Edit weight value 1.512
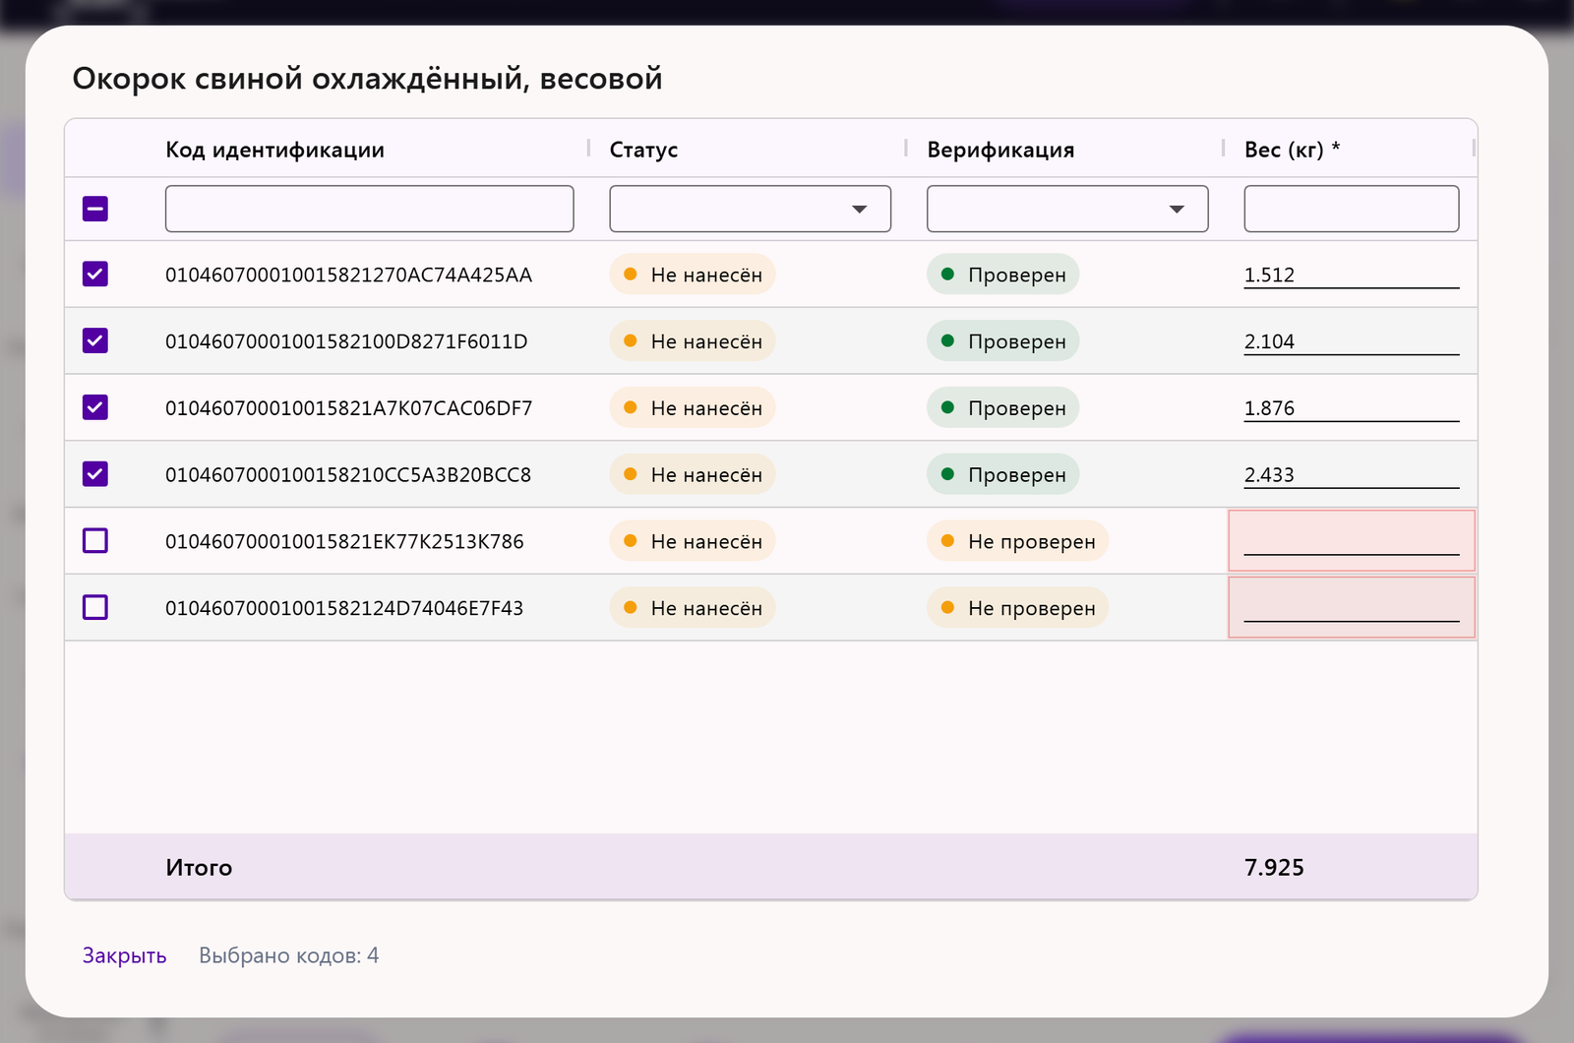The width and height of the screenshot is (1574, 1043). tap(1352, 275)
